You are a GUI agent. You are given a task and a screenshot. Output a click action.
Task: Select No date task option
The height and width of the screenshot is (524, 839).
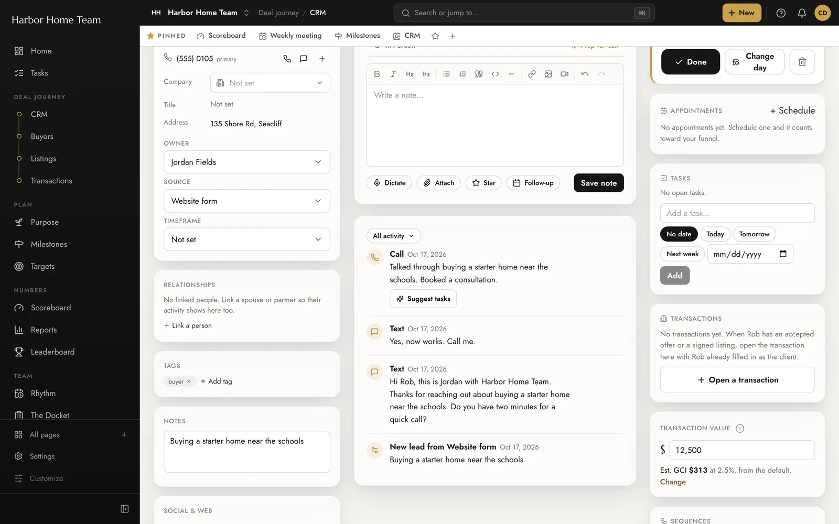[679, 234]
